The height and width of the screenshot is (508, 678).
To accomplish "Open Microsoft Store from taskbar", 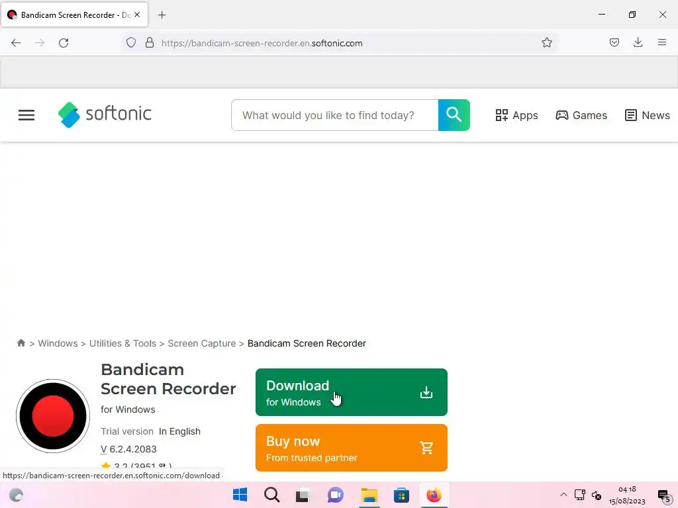I will click(x=401, y=495).
